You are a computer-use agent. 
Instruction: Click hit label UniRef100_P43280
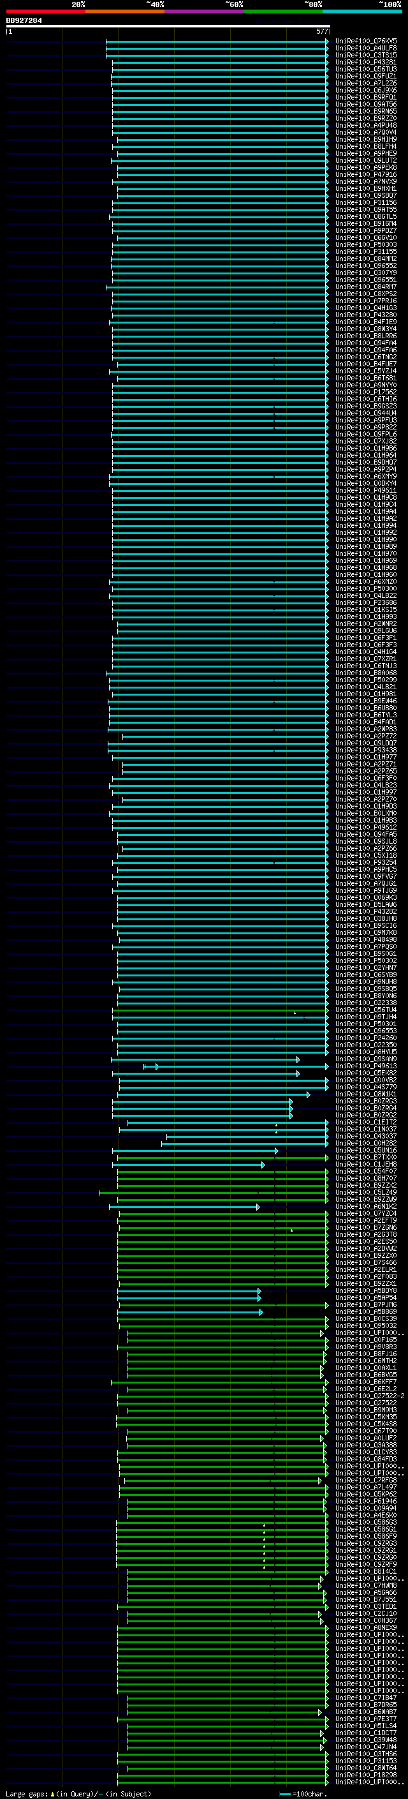pos(366,315)
